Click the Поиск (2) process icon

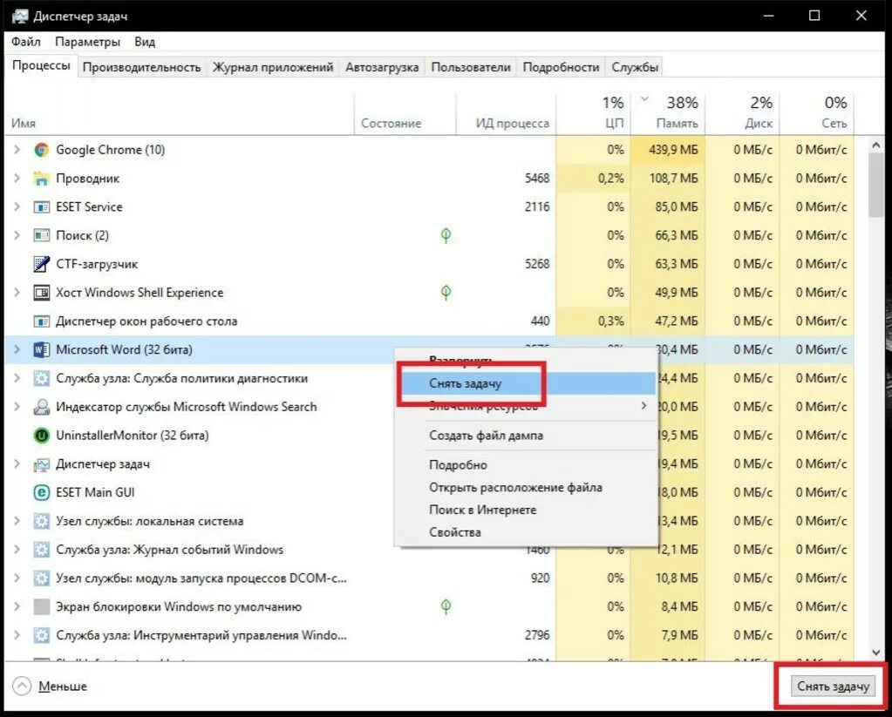click(41, 235)
